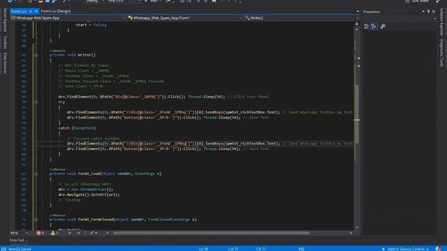Toggle auto-hide pin on Properties panel
Image resolution: width=447 pixels, height=251 pixels.
428,12
